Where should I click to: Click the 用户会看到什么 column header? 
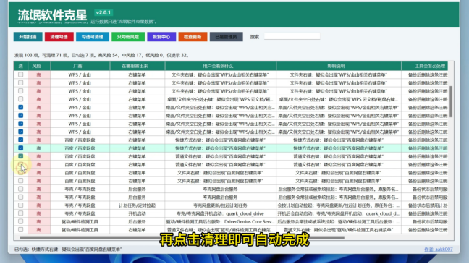click(x=220, y=66)
